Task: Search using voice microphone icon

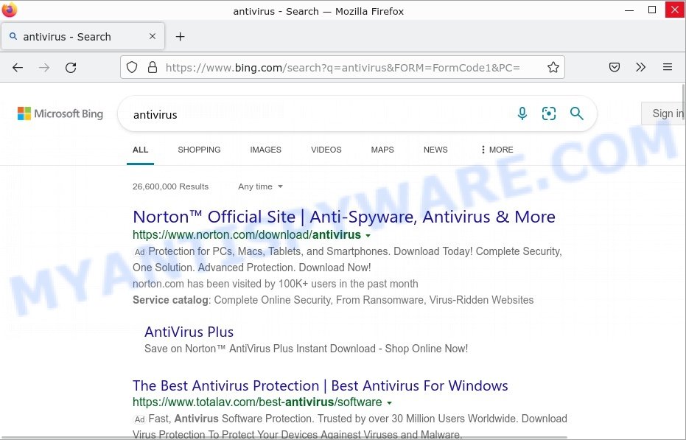Action: 522,114
